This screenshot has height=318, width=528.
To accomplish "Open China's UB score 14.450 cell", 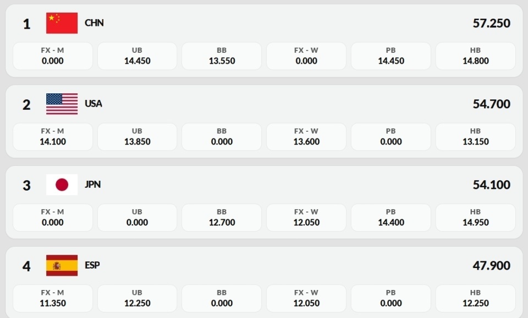I will [x=137, y=56].
